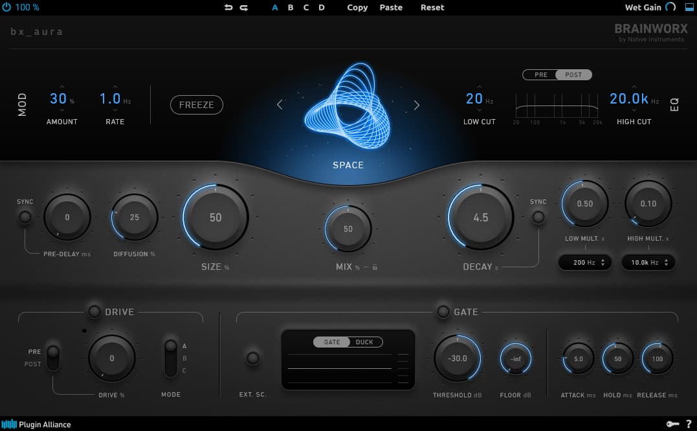The image size is (697, 431).
Task: Open license key icon at bottom
Action: [672, 425]
